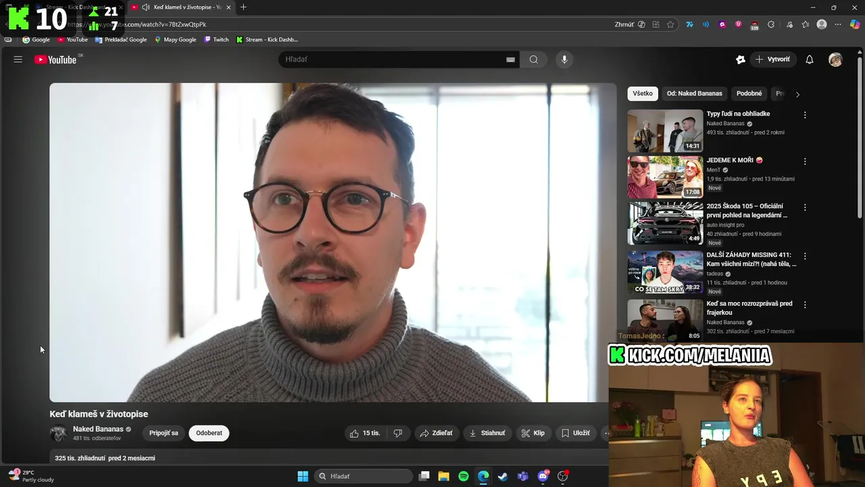Like the video with thumbs up

tap(365, 433)
